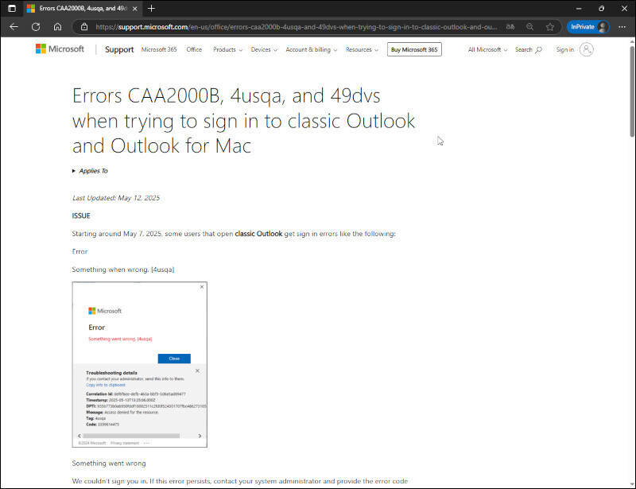Open the tab actions menu icon
The image size is (636, 489).
pyautogui.click(x=12, y=9)
